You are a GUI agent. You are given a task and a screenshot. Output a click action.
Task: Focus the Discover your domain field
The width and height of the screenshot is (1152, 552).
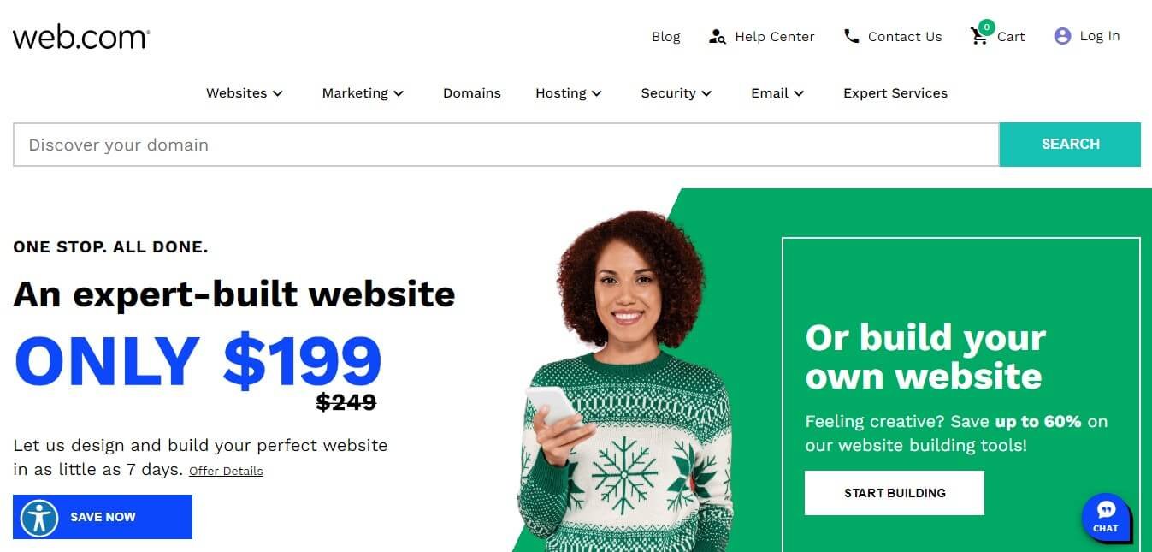coord(506,145)
